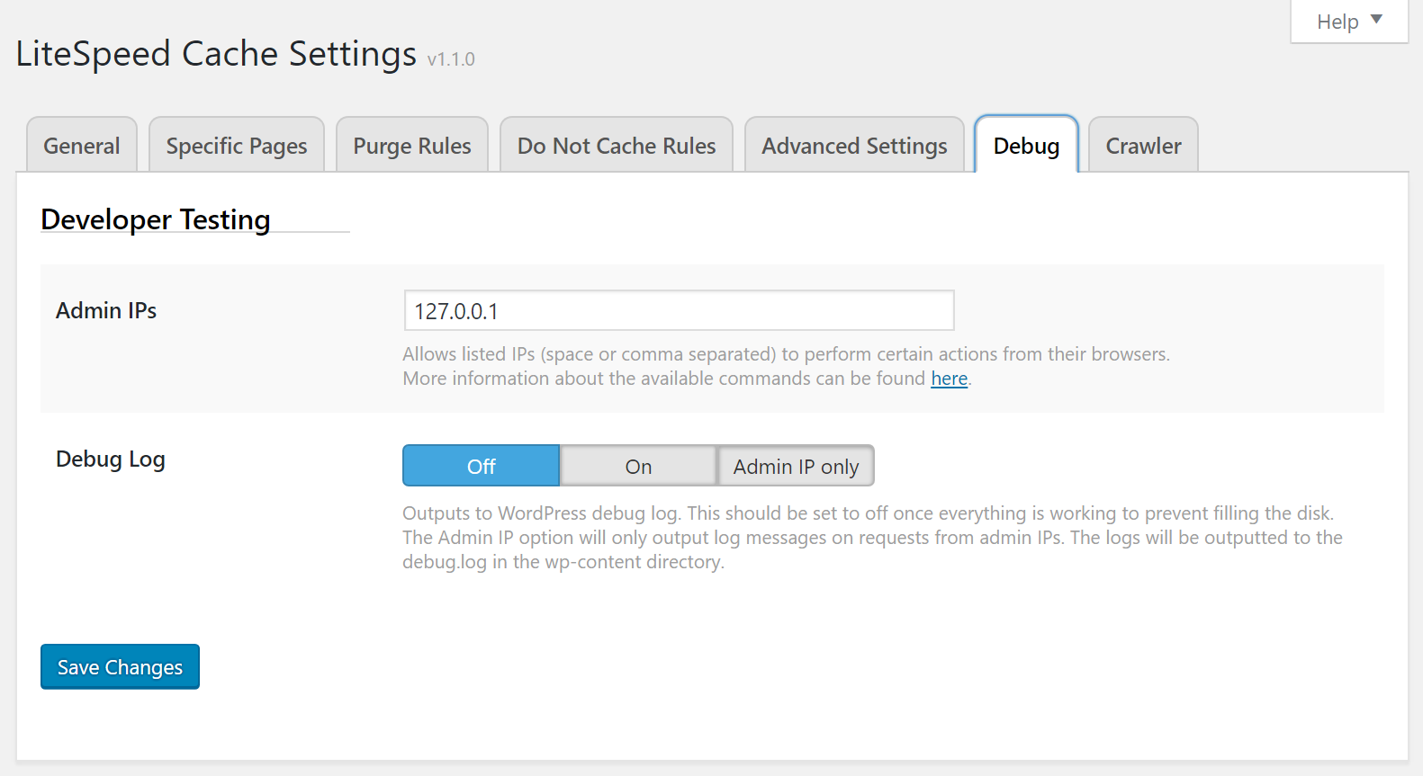Click the LiteSpeed Cache Settings title
Viewport: 1423px width, 776px height.
[216, 54]
